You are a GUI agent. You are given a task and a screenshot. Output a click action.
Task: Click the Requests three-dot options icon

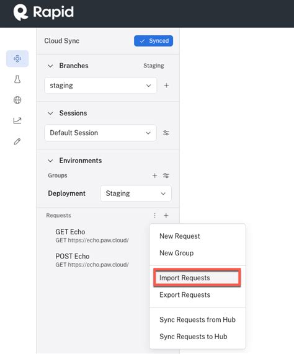154,215
